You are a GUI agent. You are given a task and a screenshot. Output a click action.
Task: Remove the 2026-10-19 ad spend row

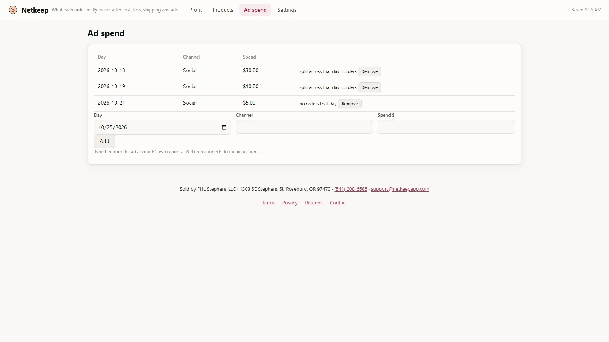click(370, 87)
